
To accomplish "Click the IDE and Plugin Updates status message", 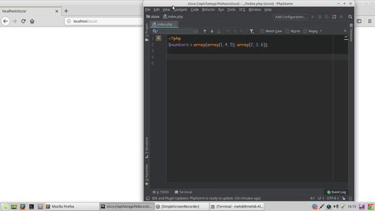I will click(x=206, y=198).
